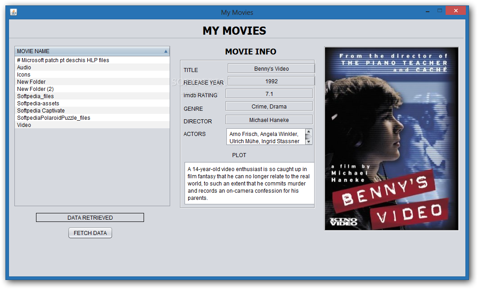Click the Benny's Video poster image
The width and height of the screenshot is (478, 289).
tap(392, 139)
